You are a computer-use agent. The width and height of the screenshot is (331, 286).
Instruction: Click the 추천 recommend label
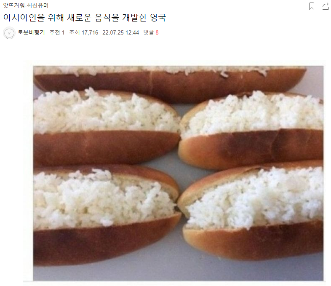[55, 32]
